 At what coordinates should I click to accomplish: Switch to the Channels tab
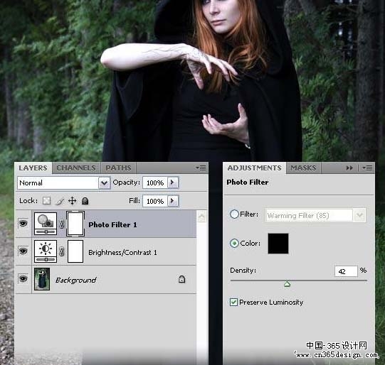76,168
